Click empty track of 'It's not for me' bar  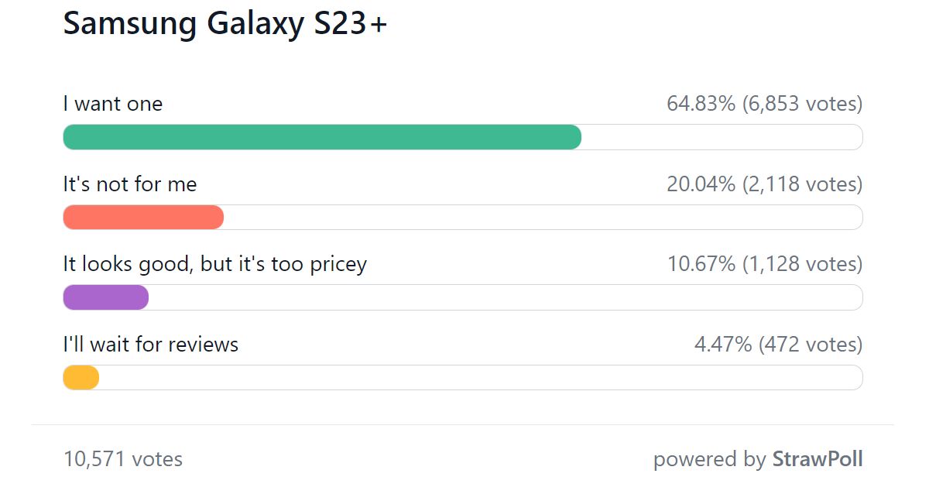point(543,218)
